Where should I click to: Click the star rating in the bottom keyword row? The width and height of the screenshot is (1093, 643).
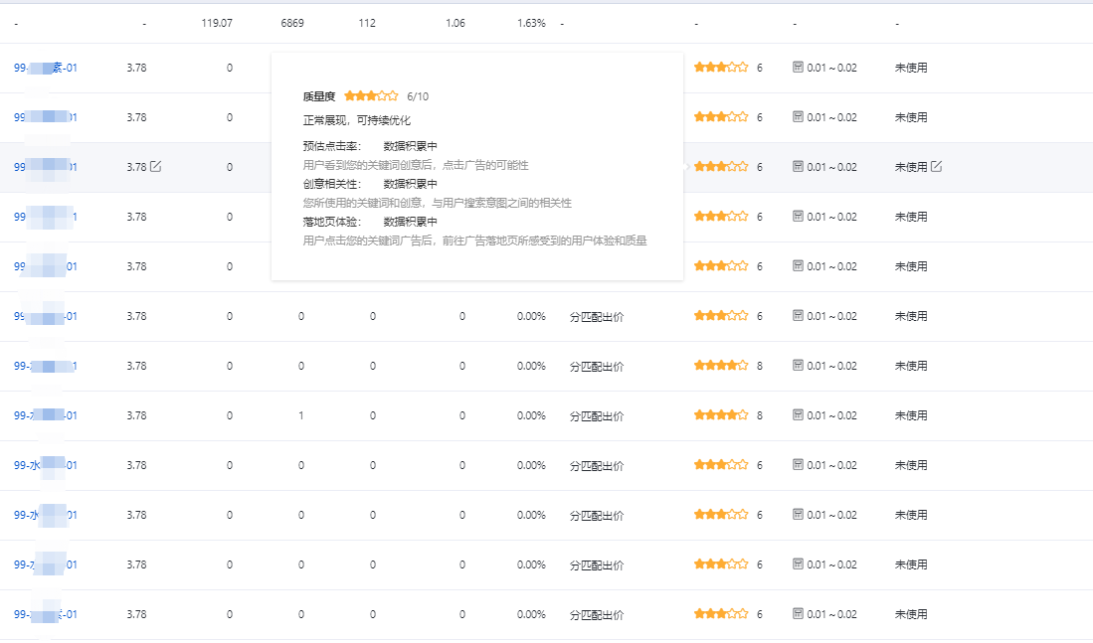[721, 614]
